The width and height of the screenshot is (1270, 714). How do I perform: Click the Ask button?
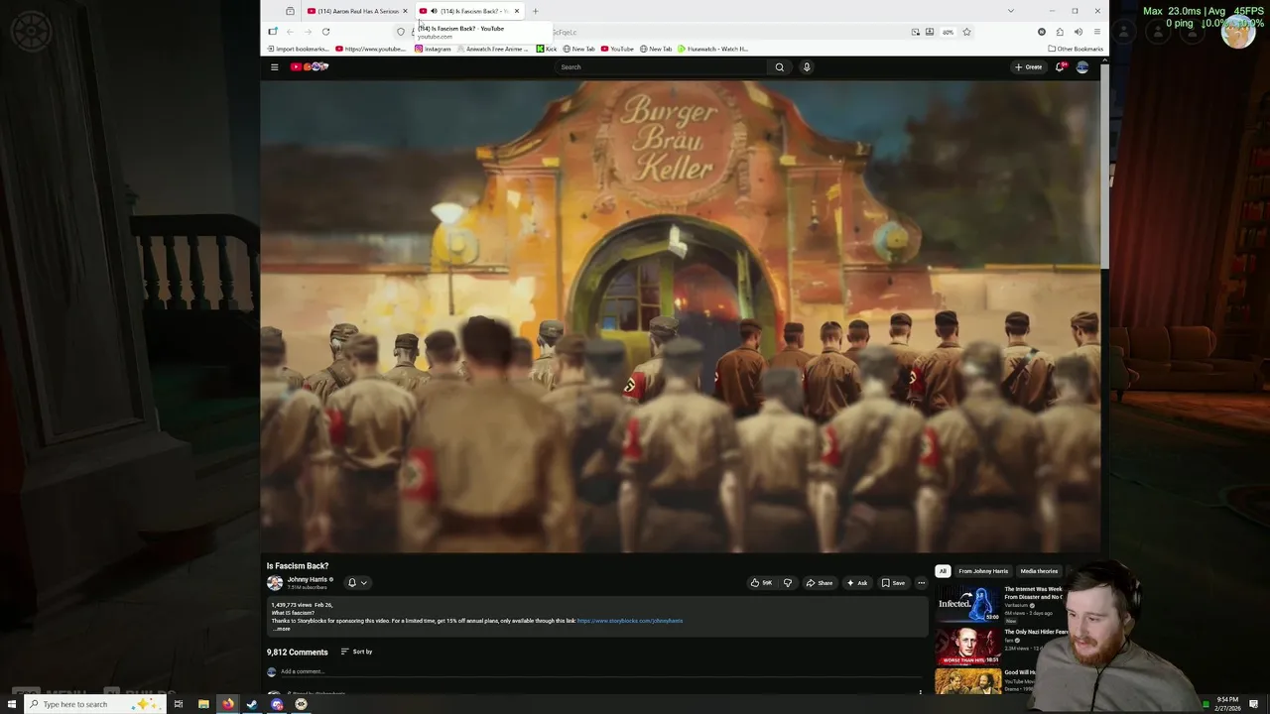coord(857,583)
